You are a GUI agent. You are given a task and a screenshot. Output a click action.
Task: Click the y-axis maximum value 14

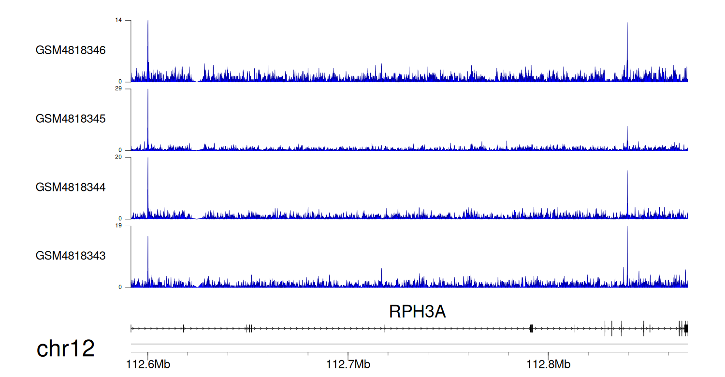point(118,20)
